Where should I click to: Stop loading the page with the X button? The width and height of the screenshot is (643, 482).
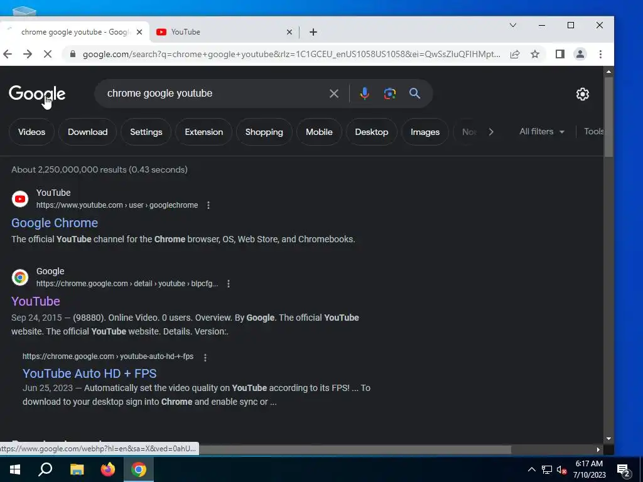coord(48,54)
